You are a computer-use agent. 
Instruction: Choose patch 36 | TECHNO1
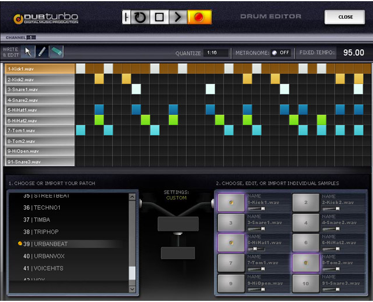pyautogui.click(x=42, y=208)
